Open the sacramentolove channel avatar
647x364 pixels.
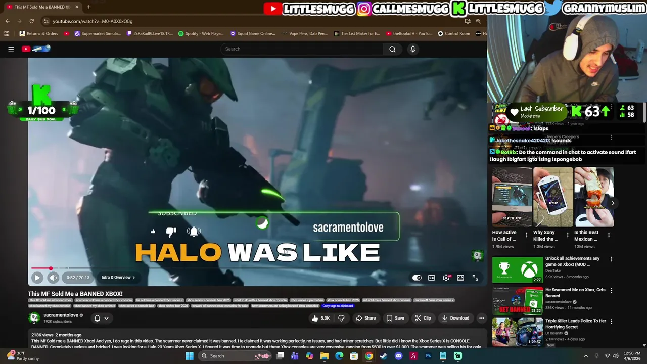click(34, 318)
